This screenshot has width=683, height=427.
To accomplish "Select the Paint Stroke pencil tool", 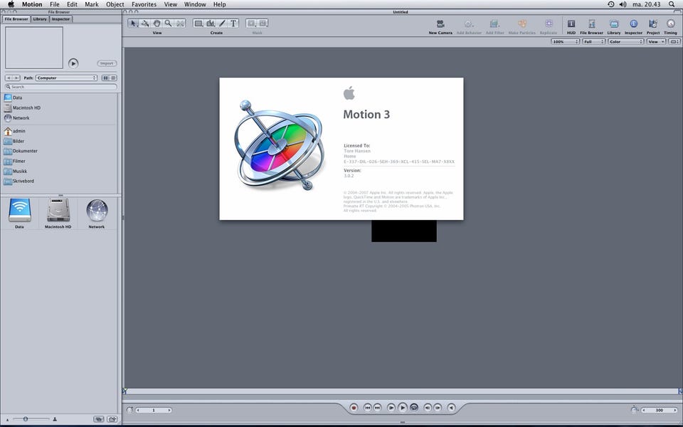I will coord(222,23).
